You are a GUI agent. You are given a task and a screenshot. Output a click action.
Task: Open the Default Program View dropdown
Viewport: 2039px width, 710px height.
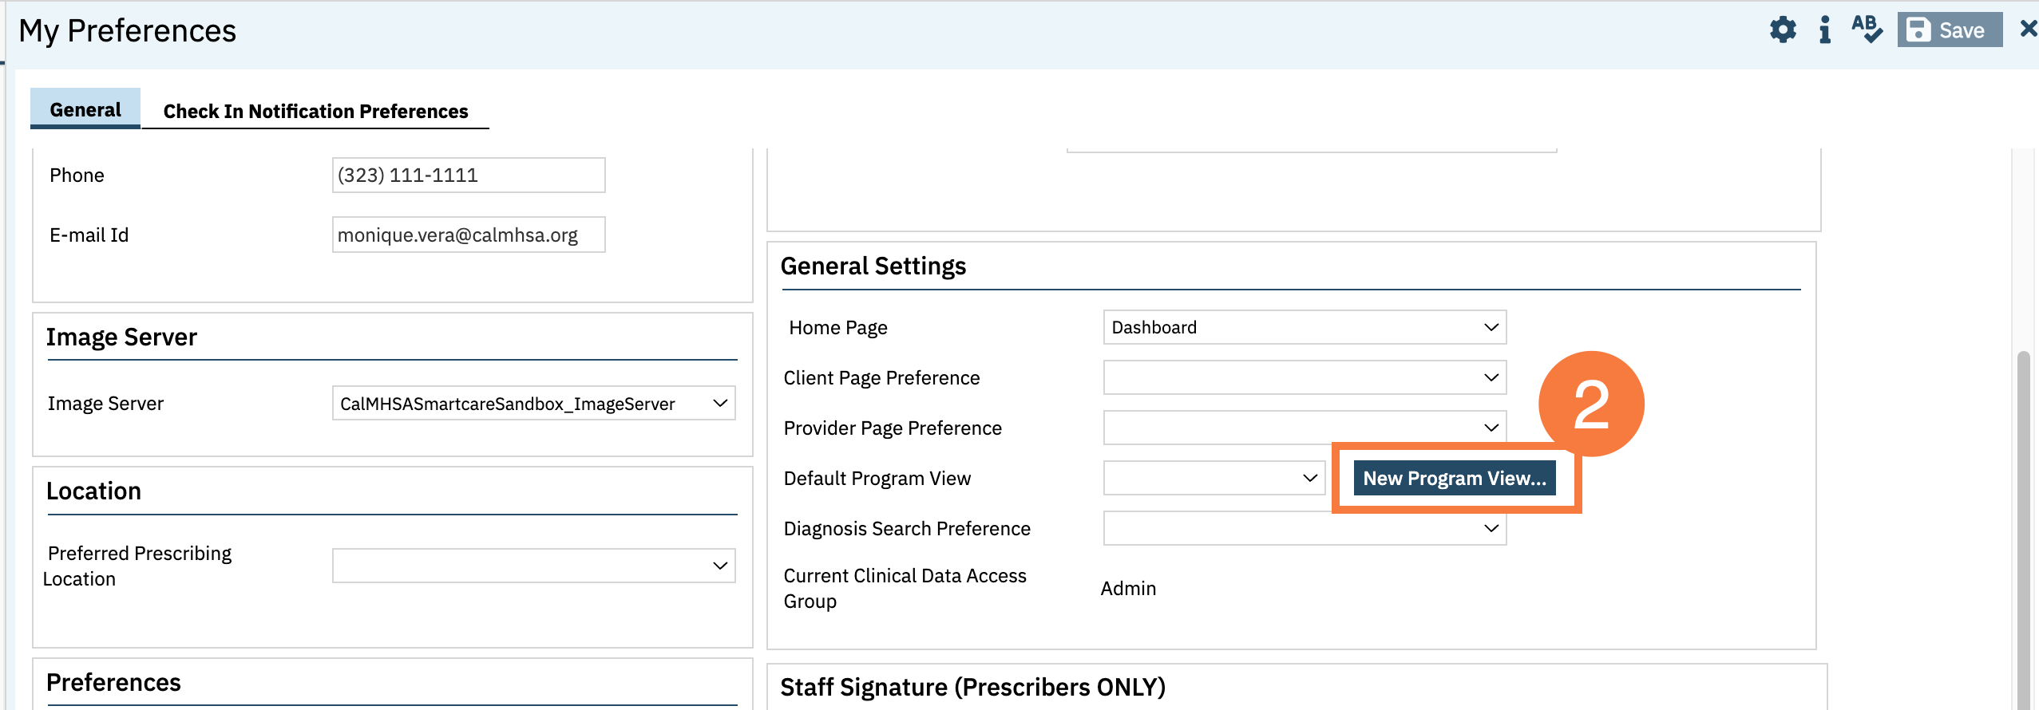(1214, 478)
